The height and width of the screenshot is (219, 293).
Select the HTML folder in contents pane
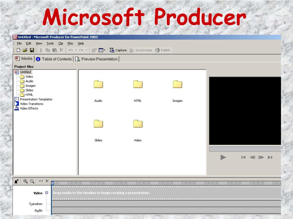[x=138, y=91]
